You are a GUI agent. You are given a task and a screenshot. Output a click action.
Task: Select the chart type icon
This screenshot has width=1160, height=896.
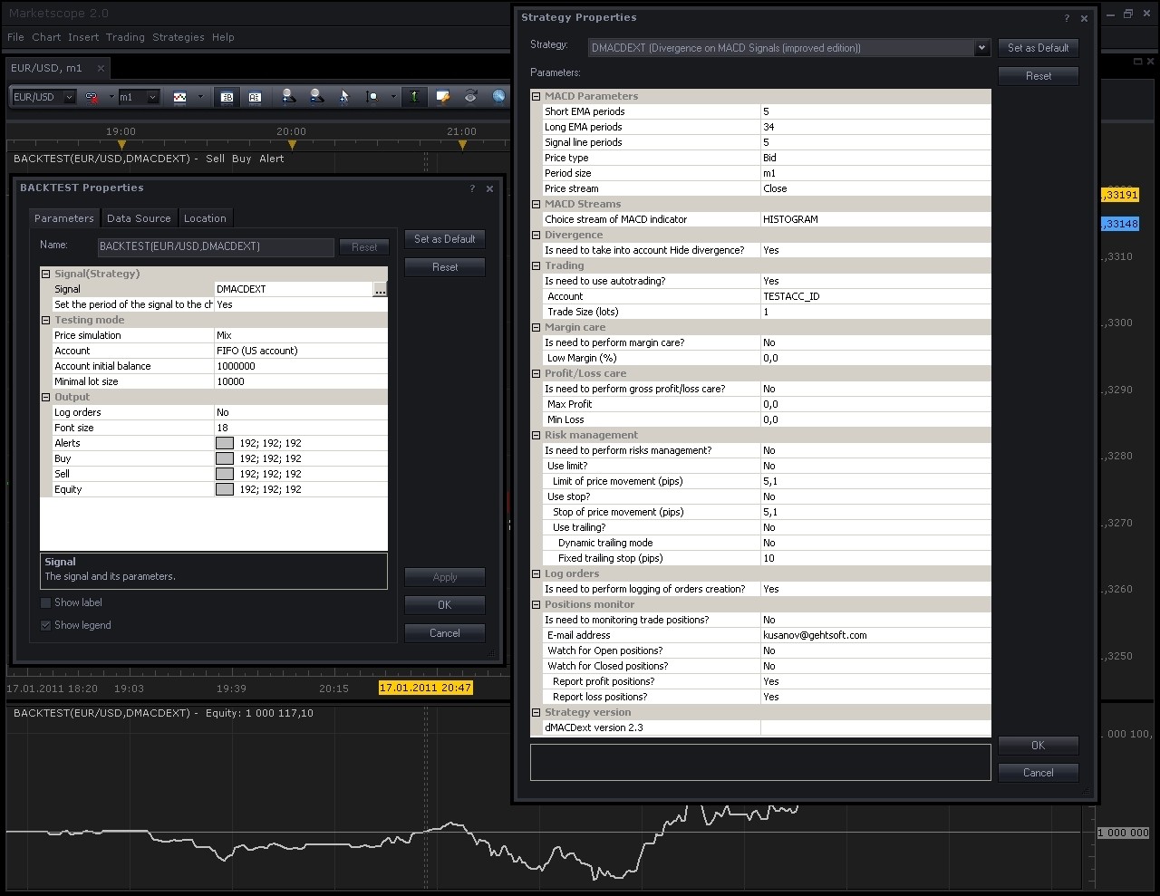[179, 97]
